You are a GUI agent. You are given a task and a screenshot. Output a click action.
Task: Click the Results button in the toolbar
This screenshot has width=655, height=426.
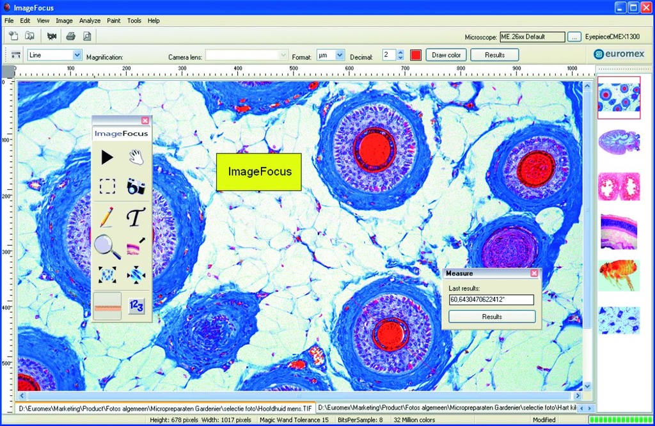click(x=494, y=55)
